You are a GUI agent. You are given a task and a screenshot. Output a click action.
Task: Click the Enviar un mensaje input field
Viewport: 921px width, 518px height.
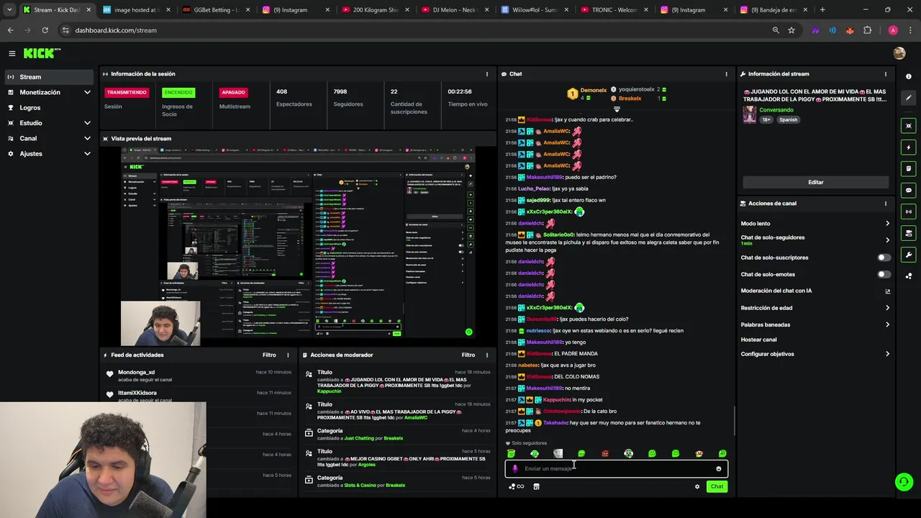617,468
